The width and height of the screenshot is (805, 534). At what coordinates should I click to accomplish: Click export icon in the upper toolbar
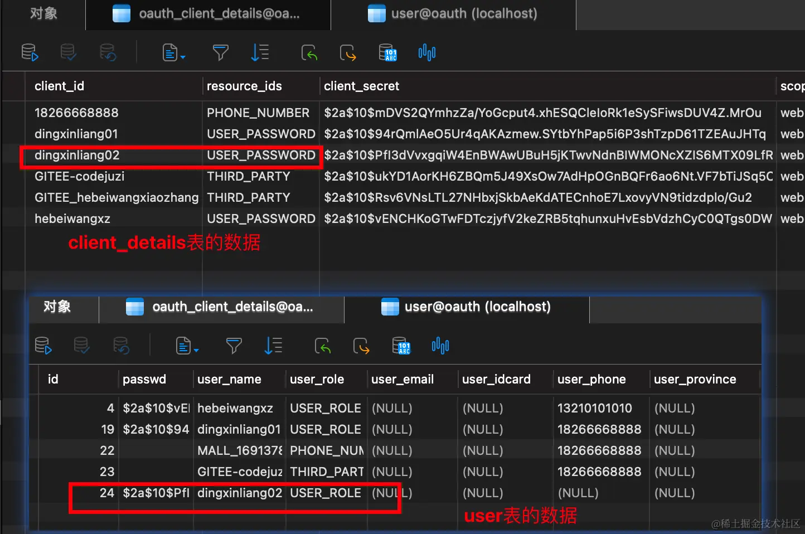pos(348,52)
